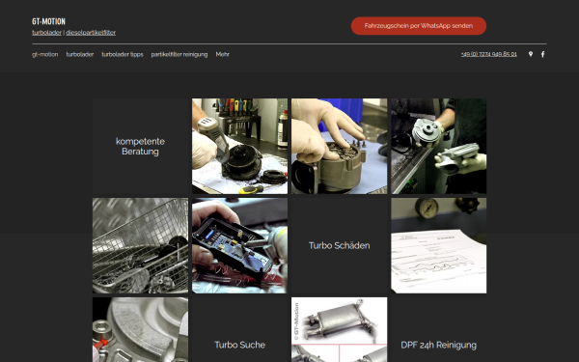Send Fahrzeugschein per WhatsApp button
This screenshot has width=579, height=362.
click(419, 26)
